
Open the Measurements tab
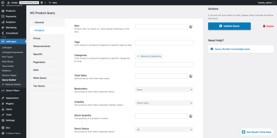[x=47, y=46]
